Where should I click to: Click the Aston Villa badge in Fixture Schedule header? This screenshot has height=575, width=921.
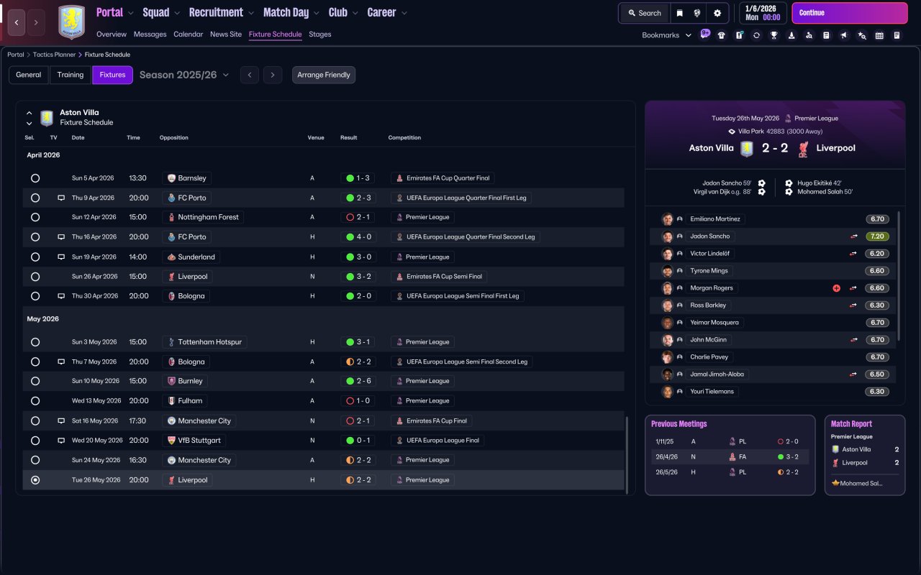(47, 118)
